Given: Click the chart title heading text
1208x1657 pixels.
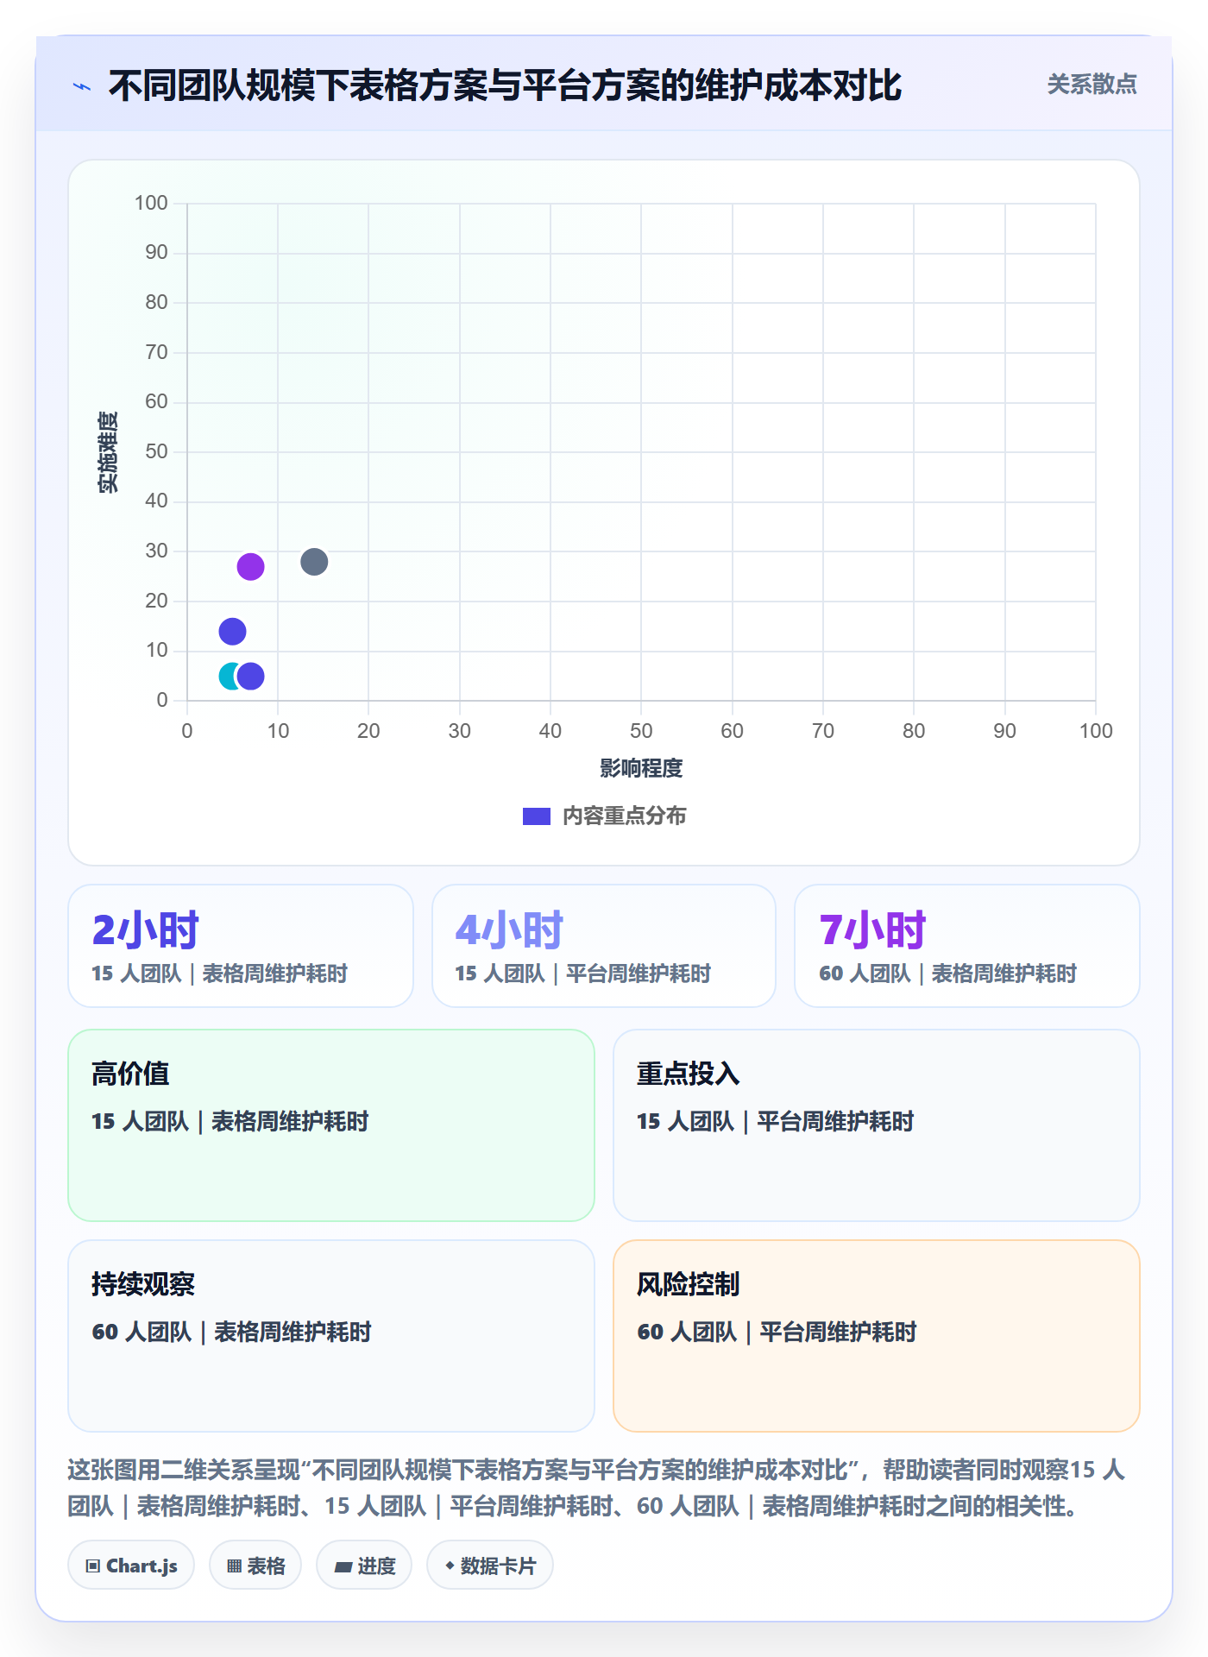Looking at the screenshot, I should pos(505,85).
